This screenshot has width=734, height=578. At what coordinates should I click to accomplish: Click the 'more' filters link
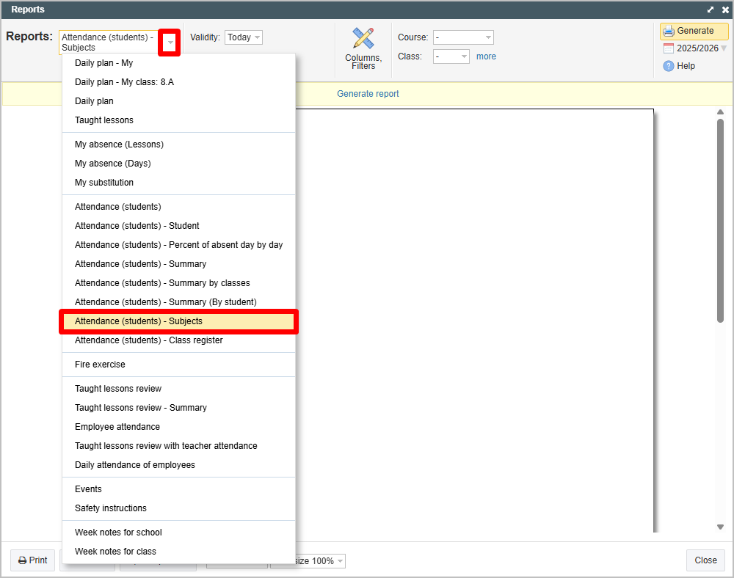point(486,56)
